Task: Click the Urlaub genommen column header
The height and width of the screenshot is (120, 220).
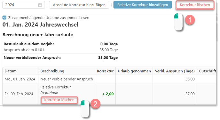Action: tap(134, 71)
